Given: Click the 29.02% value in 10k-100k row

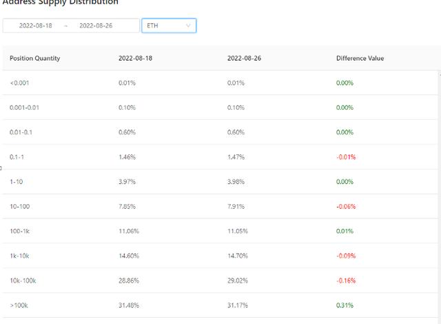Looking at the screenshot, I should (238, 281).
